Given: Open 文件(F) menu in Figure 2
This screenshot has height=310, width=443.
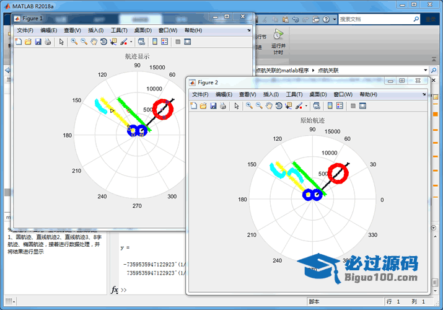Looking at the screenshot, I should pyautogui.click(x=200, y=94).
